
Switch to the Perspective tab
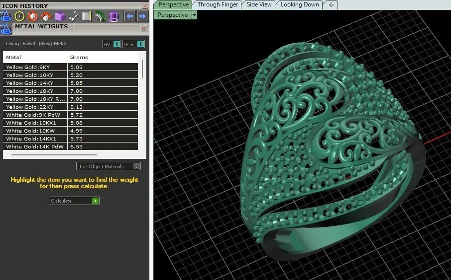click(173, 4)
